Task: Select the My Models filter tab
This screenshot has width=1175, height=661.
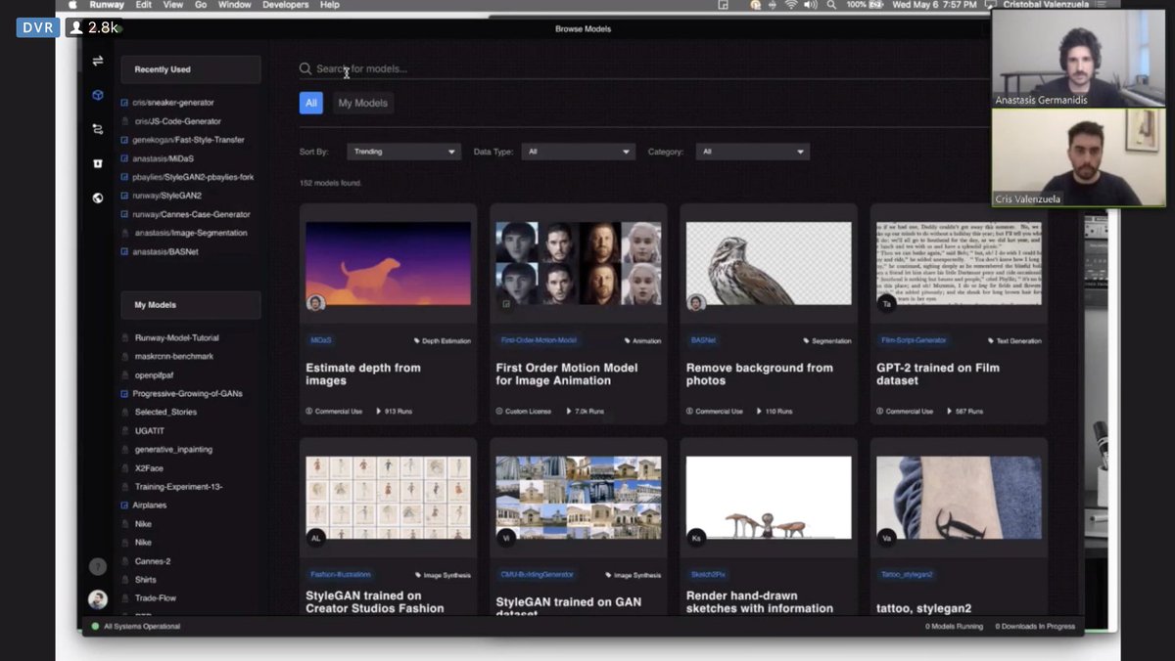Action: pos(363,103)
